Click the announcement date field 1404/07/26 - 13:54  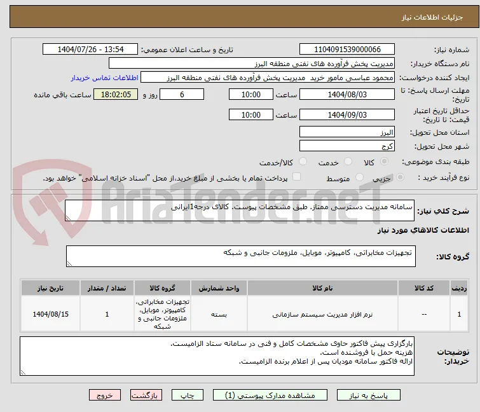pos(90,50)
